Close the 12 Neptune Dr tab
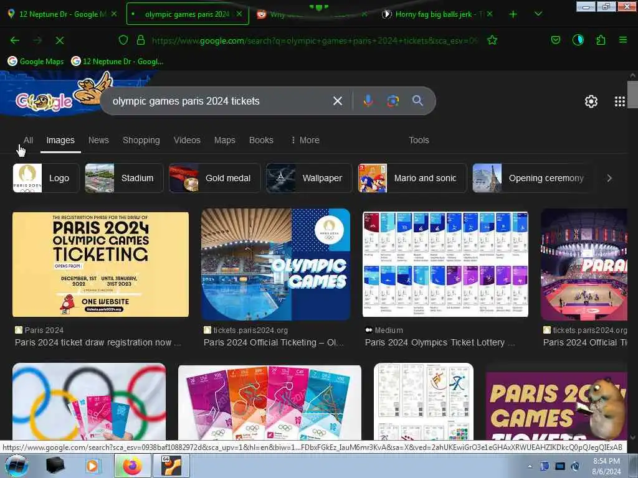Image resolution: width=638 pixels, height=478 pixels. [115, 14]
